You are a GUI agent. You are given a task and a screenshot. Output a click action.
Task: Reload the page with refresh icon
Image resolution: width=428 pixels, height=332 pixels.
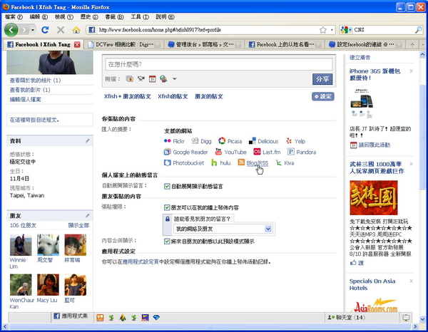[45, 30]
